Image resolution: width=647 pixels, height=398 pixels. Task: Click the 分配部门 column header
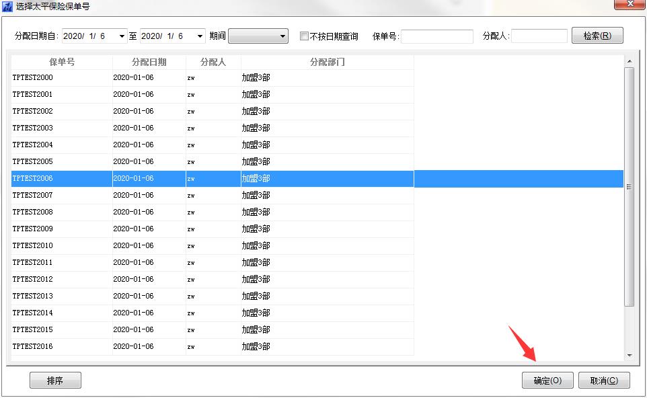pos(327,62)
